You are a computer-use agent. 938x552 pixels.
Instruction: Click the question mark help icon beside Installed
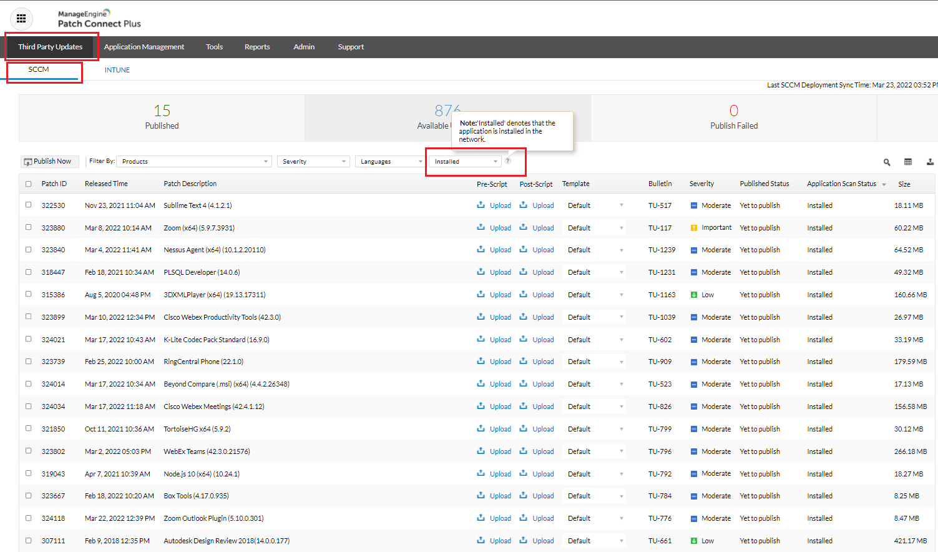(x=508, y=161)
